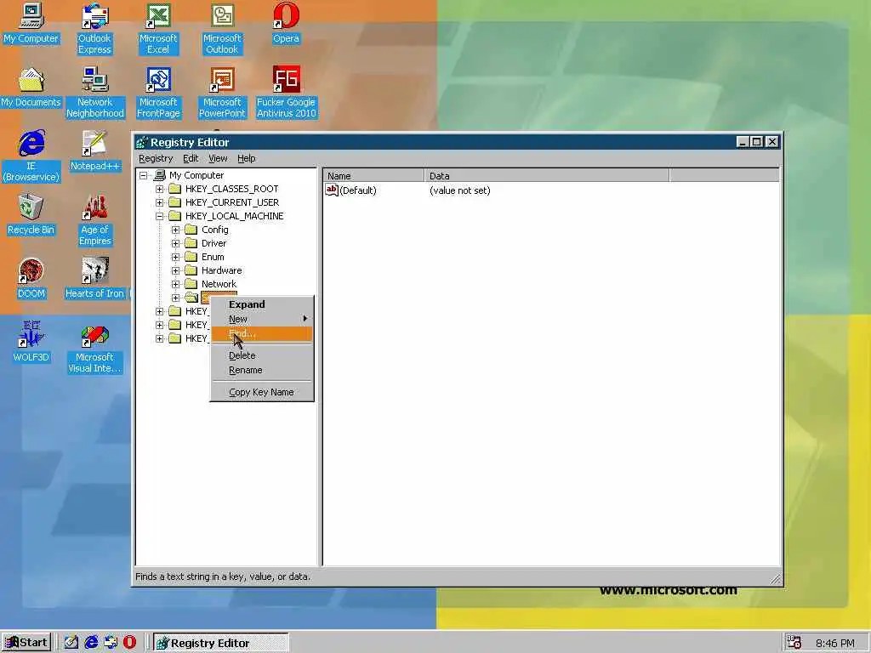Choose Delete from the context menu

(262, 355)
